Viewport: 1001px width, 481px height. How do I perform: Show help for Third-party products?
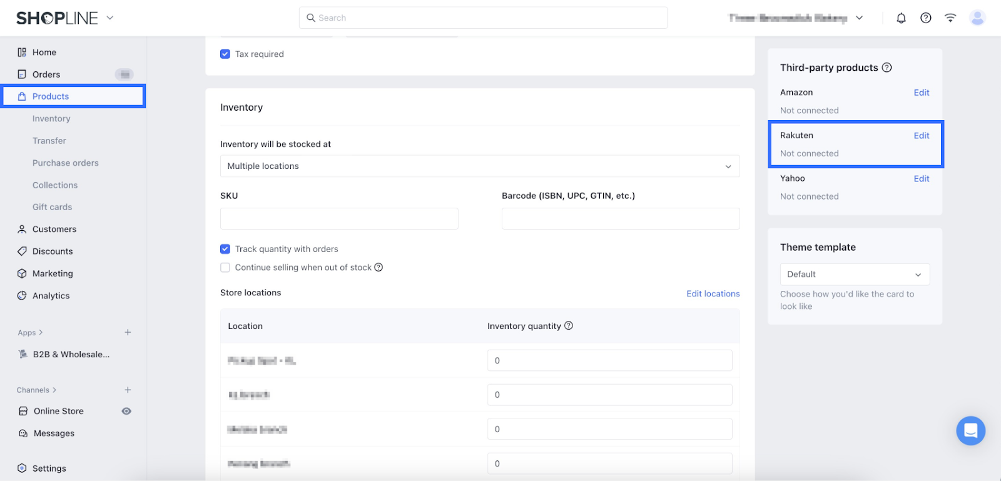(x=887, y=68)
